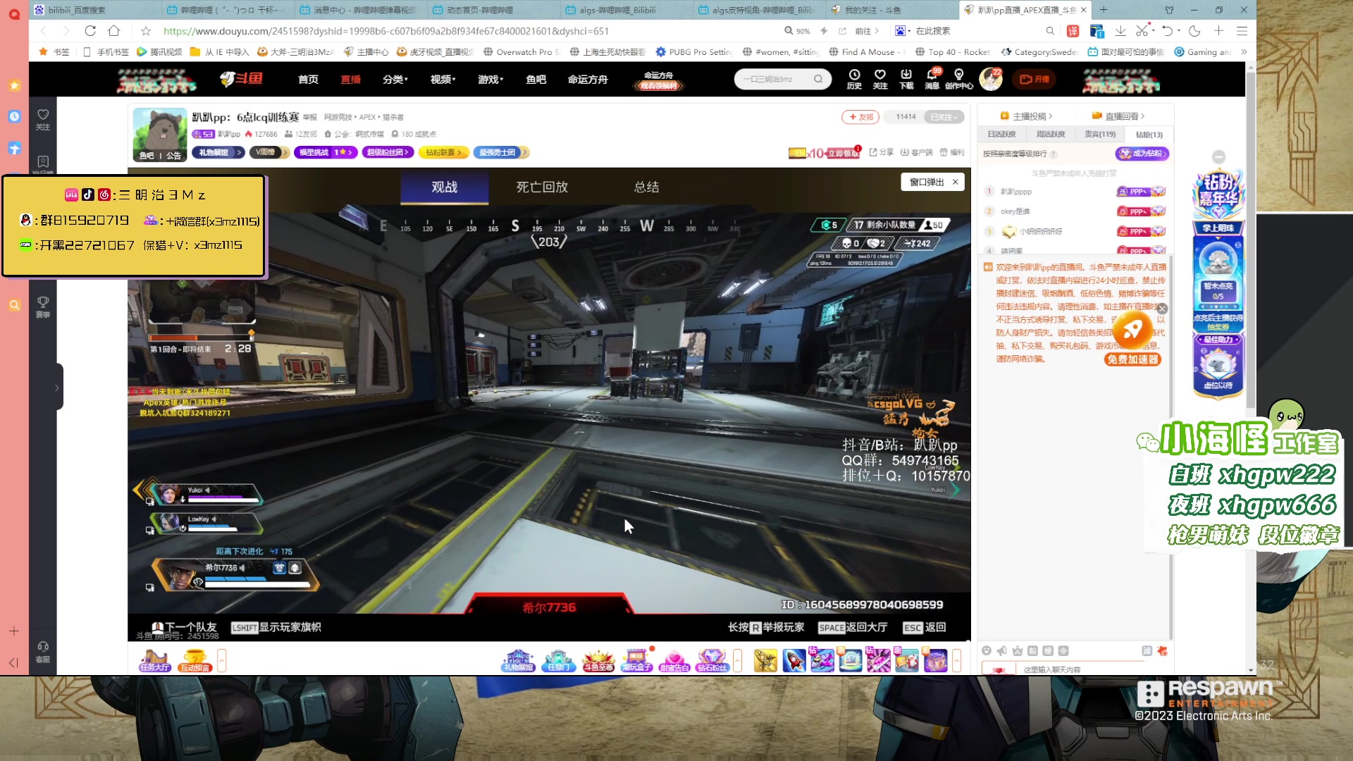The image size is (1353, 761).
Task: Click the 友邻 button
Action: (860, 117)
